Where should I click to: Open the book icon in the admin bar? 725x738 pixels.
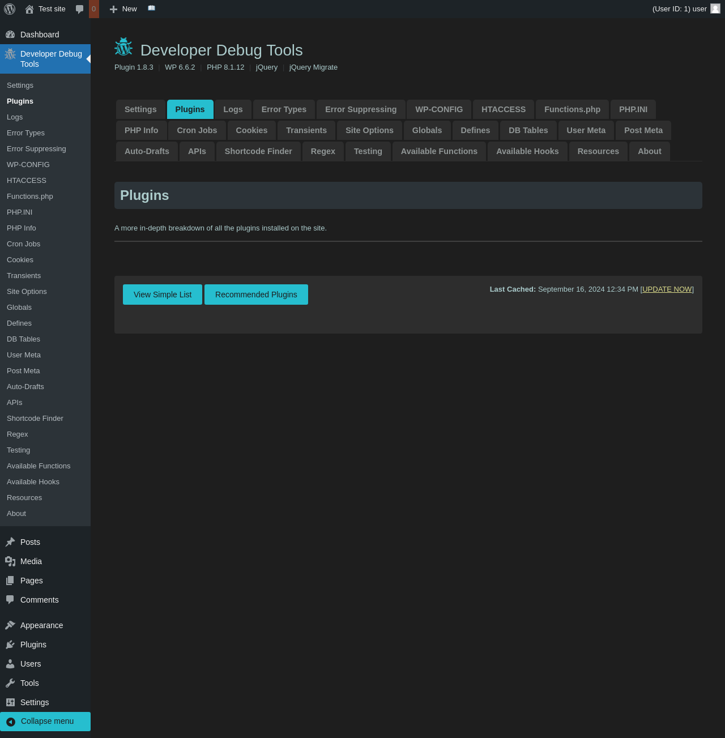pyautogui.click(x=151, y=8)
